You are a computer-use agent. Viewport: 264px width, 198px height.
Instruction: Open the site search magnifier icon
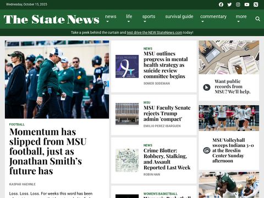point(257,19)
